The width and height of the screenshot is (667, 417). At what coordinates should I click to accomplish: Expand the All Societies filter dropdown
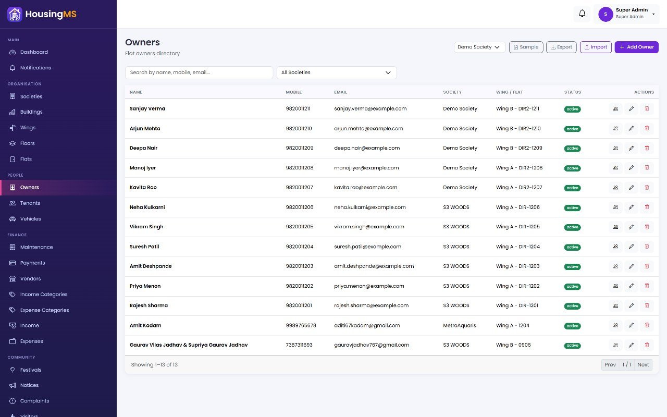[x=337, y=72]
